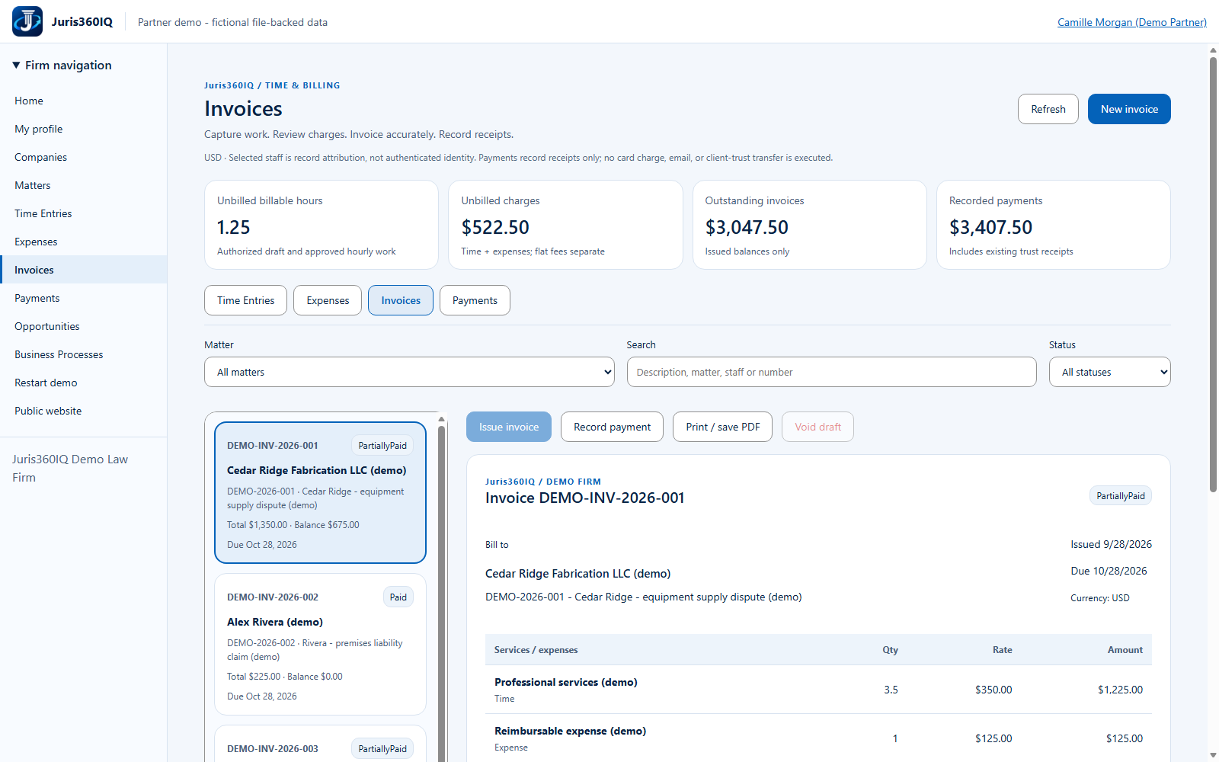Focus the invoice Search input field

[x=831, y=372]
